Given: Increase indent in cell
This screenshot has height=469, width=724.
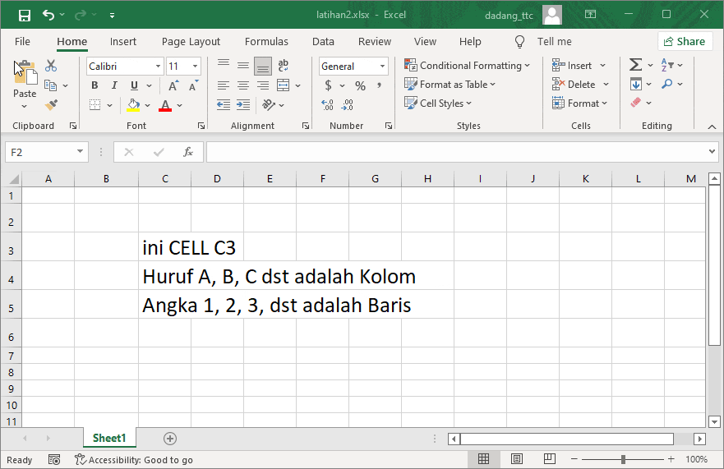Looking at the screenshot, I should [243, 105].
